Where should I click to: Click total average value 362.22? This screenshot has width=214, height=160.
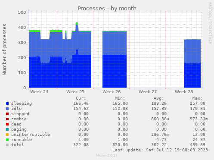click(x=159, y=145)
